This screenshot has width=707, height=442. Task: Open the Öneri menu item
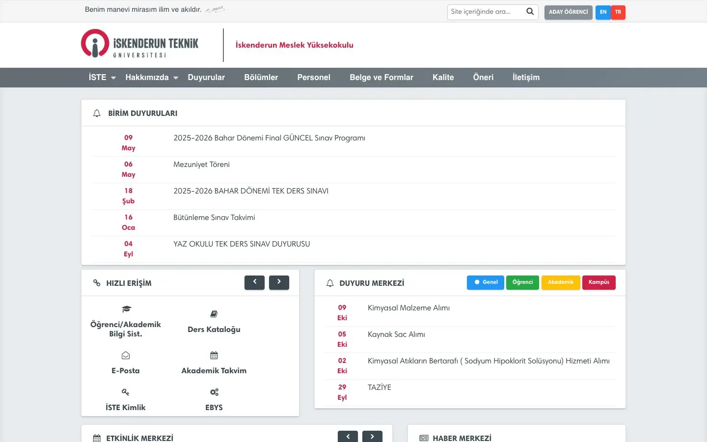pos(483,78)
